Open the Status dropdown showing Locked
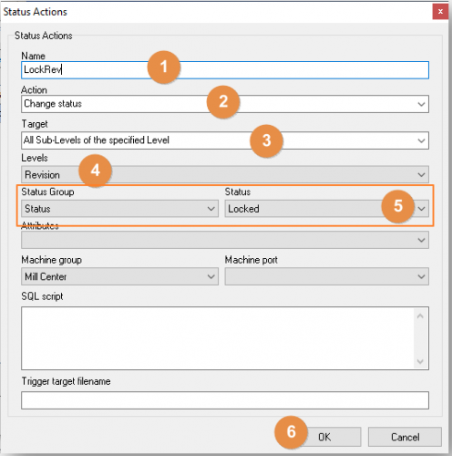Image resolution: width=452 pixels, height=456 pixels. coord(327,209)
